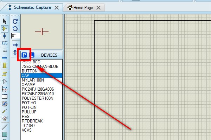The image size is (211, 140).
Task: Open the Virtual Instruments tool
Action: pyautogui.click(x=5, y=118)
